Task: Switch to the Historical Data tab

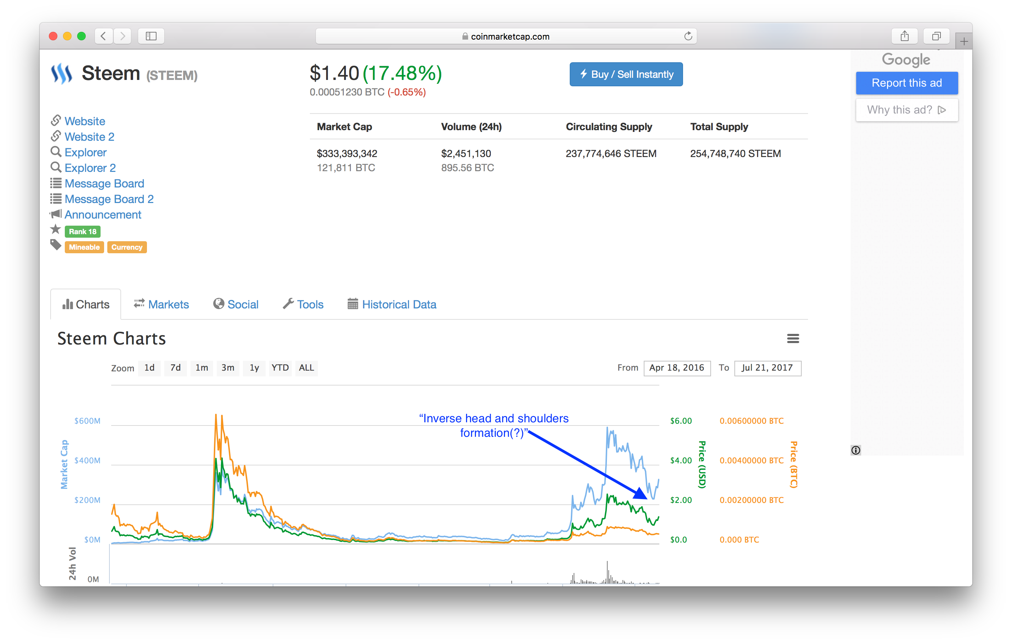Action: click(392, 304)
